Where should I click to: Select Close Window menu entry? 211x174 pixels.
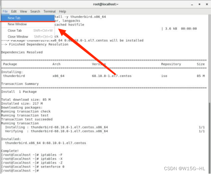[28, 37]
